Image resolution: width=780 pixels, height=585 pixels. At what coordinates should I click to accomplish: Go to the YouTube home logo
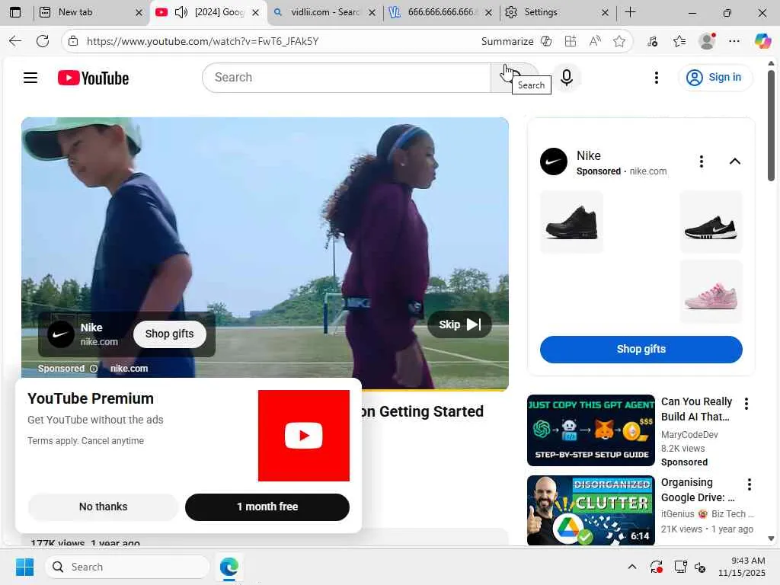pos(93,78)
